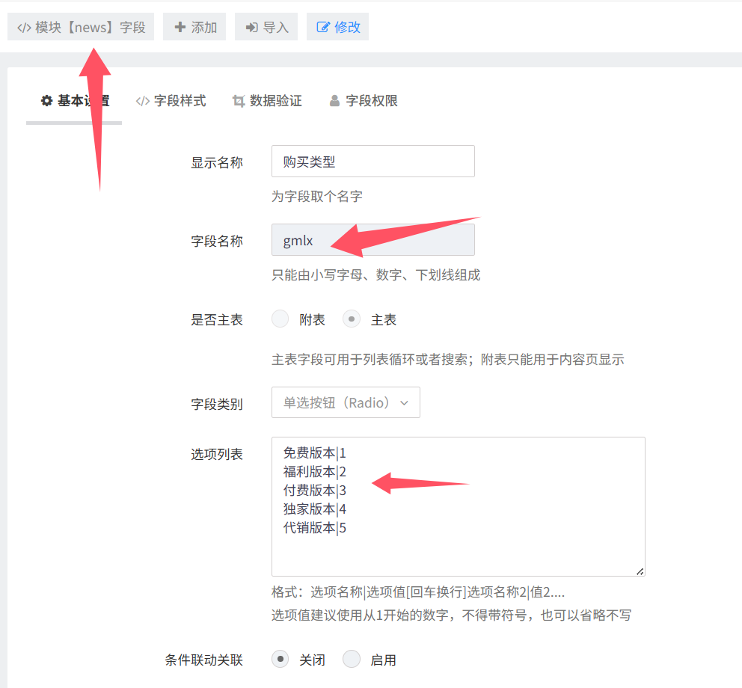Viewport: 742px width, 688px height.
Task: Click the textarea resize handle in 选项列表
Action: point(640,571)
